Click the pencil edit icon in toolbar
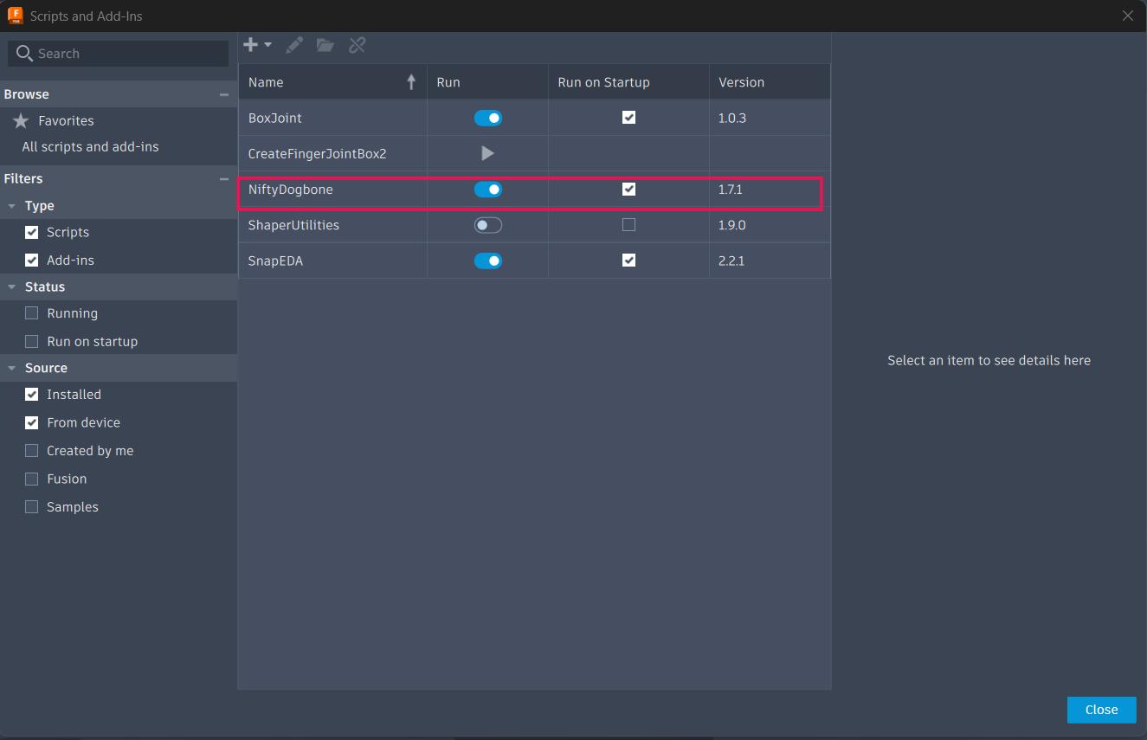 (294, 45)
